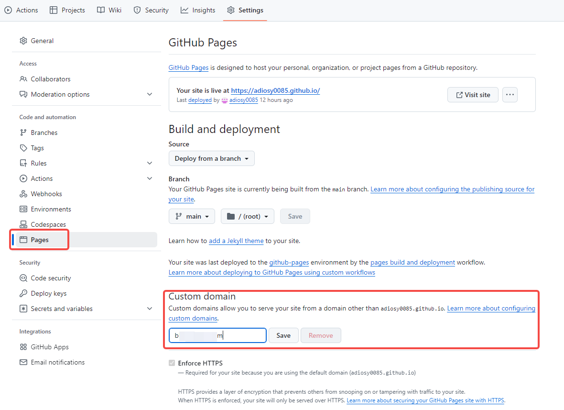Expand the Moderation options section
This screenshot has width=564, height=410.
150,94
